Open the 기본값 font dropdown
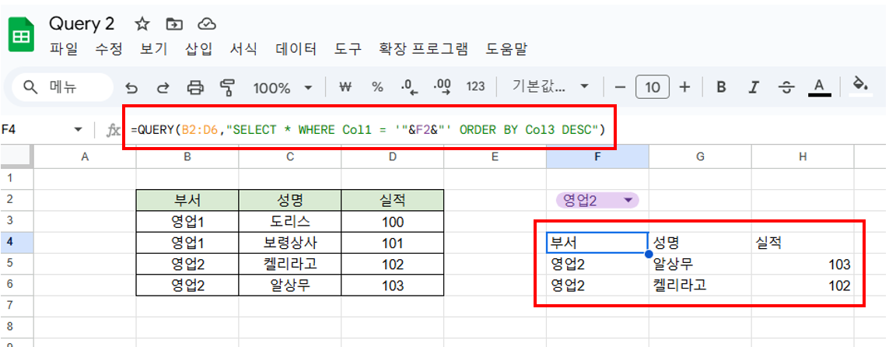The width and height of the screenshot is (889, 347). [x=550, y=87]
